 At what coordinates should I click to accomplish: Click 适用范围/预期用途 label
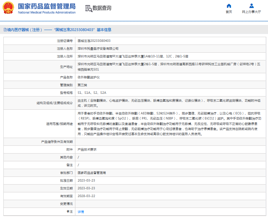pos(59,124)
